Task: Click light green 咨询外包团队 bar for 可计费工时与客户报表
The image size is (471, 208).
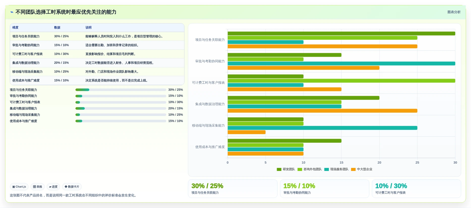Action: tap(341, 81)
